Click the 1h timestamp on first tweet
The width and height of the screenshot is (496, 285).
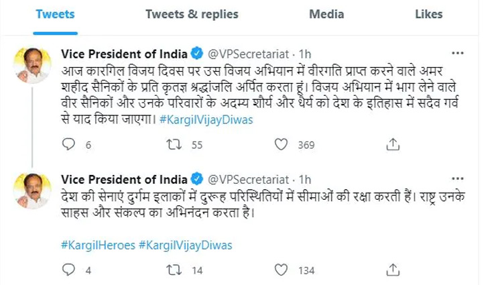pyautogui.click(x=305, y=53)
